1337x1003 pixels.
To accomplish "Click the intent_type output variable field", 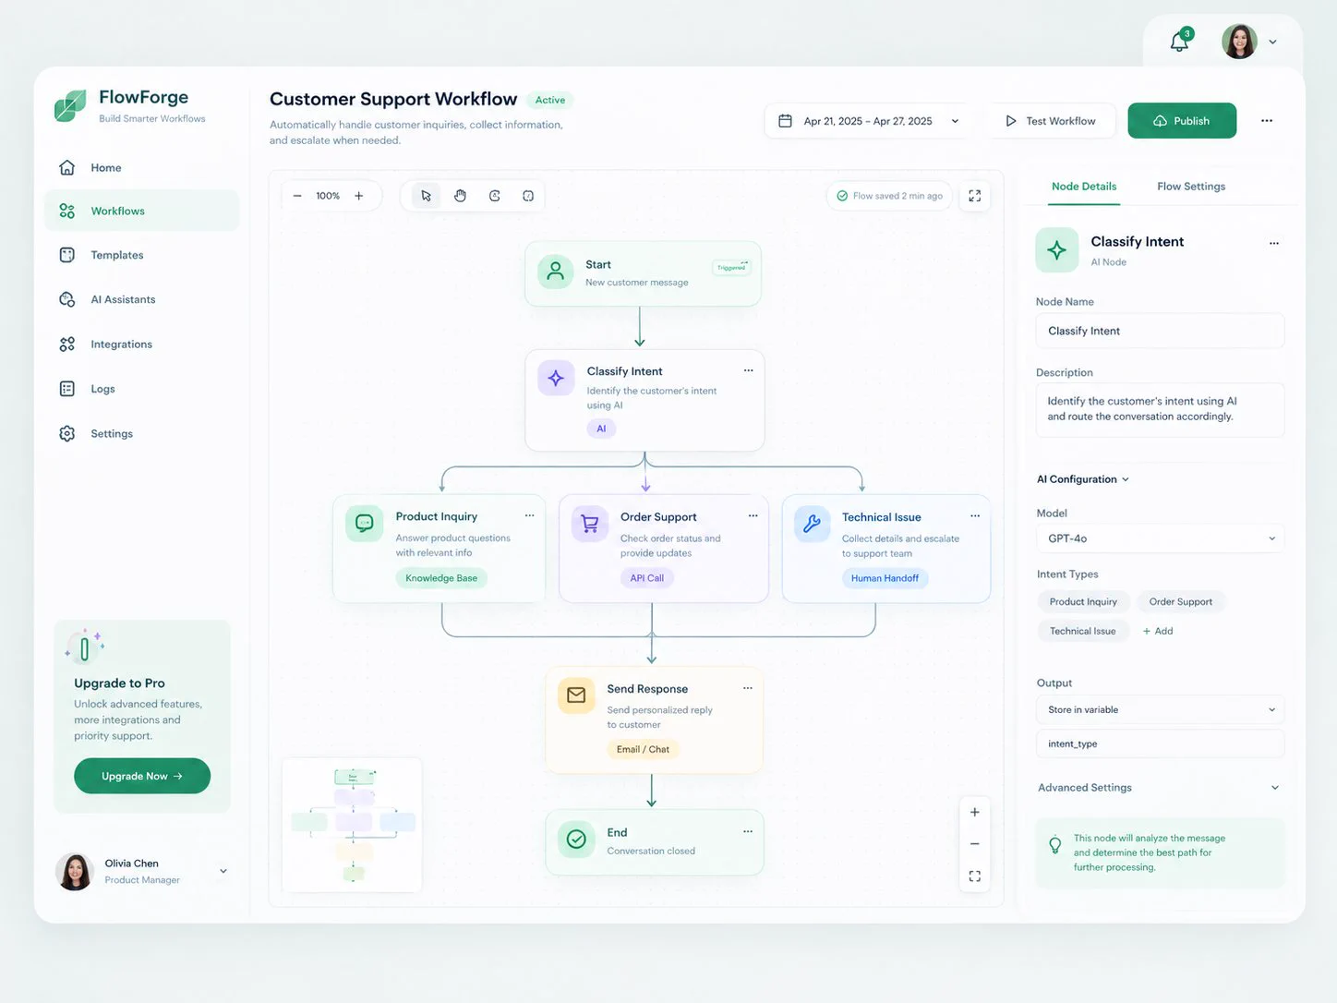I will (x=1160, y=743).
